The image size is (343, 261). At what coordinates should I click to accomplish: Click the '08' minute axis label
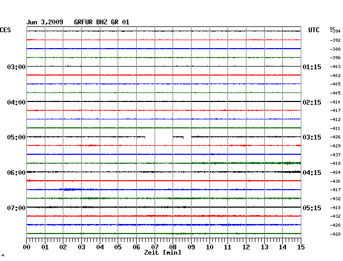click(173, 247)
